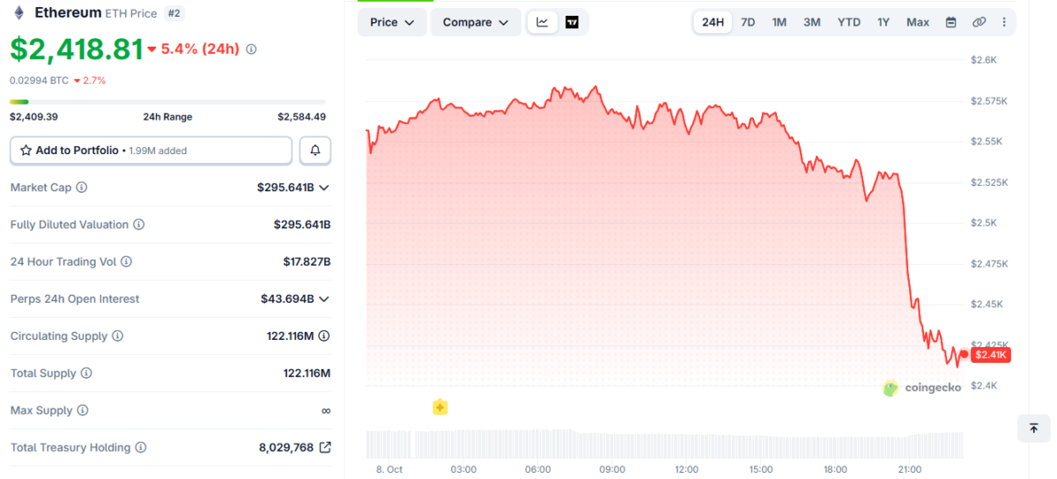Screen dimensions: 1057x479
Task: Click the 0.02994 BTC value
Action: coord(39,80)
